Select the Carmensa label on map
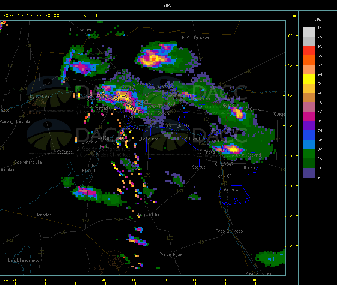Image resolution: width=337 pixels, height=285 pixels. pos(229,190)
